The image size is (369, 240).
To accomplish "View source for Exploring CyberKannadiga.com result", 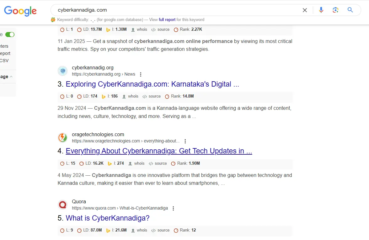I will (x=152, y=96).
